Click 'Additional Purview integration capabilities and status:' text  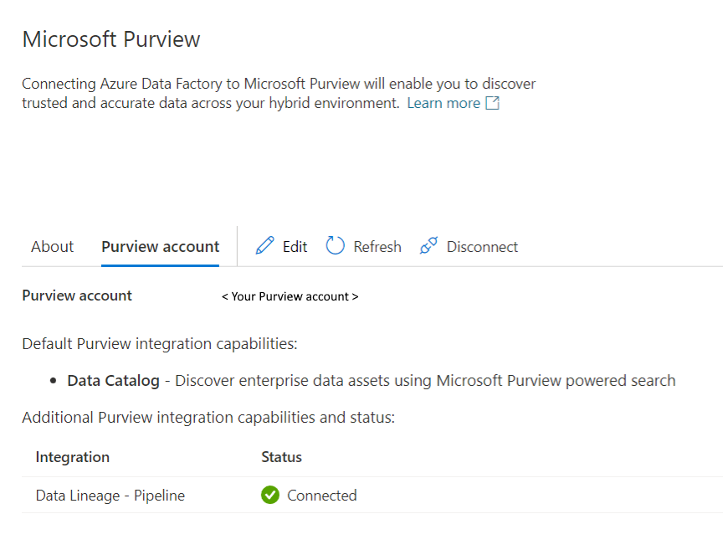[x=208, y=418]
